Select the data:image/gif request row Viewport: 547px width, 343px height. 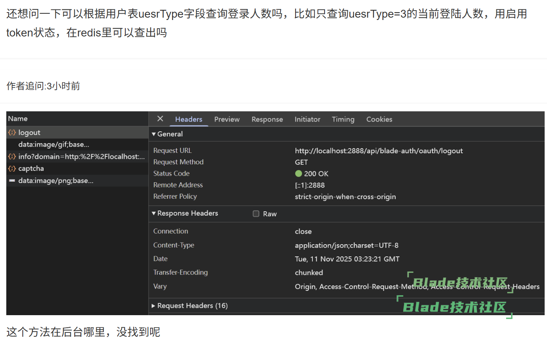54,145
